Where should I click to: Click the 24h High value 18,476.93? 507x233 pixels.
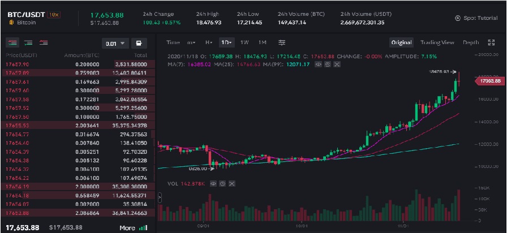209,23
